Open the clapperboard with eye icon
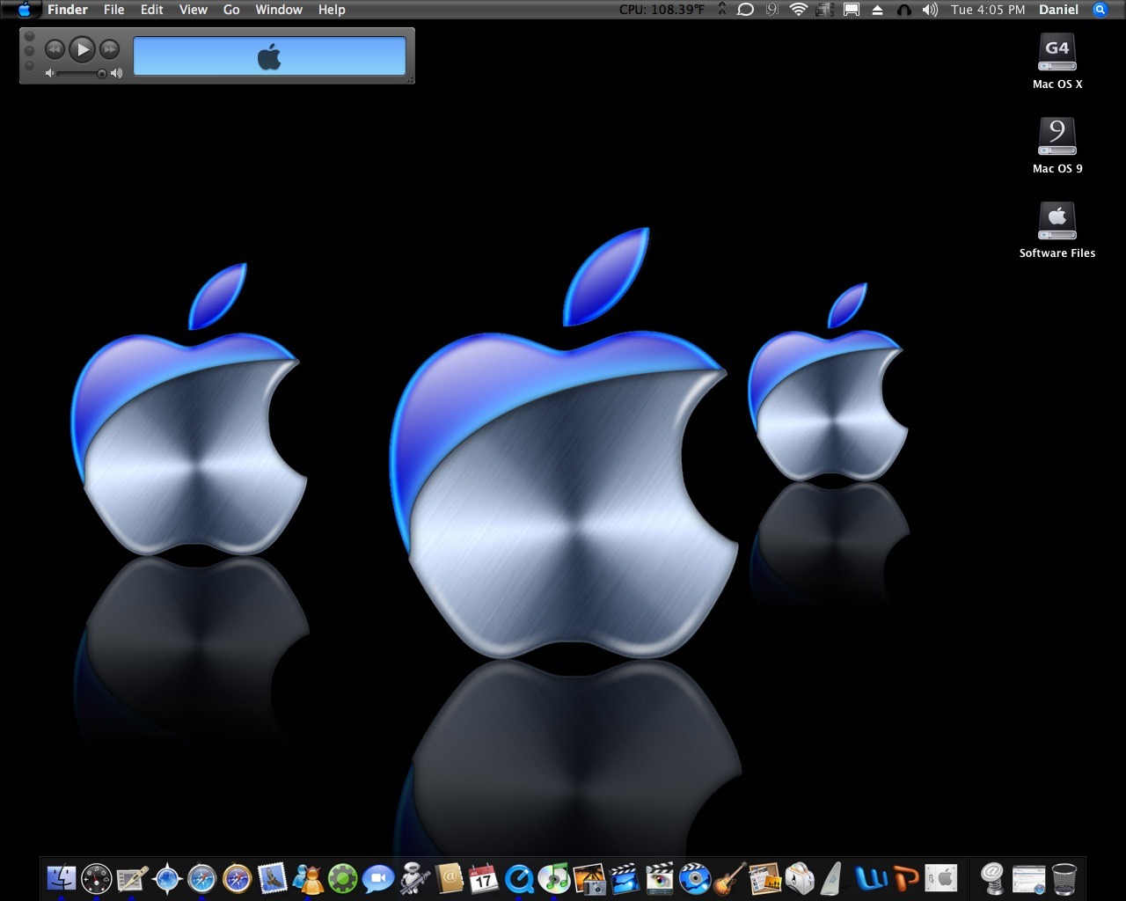The width and height of the screenshot is (1126, 901). coord(660,877)
